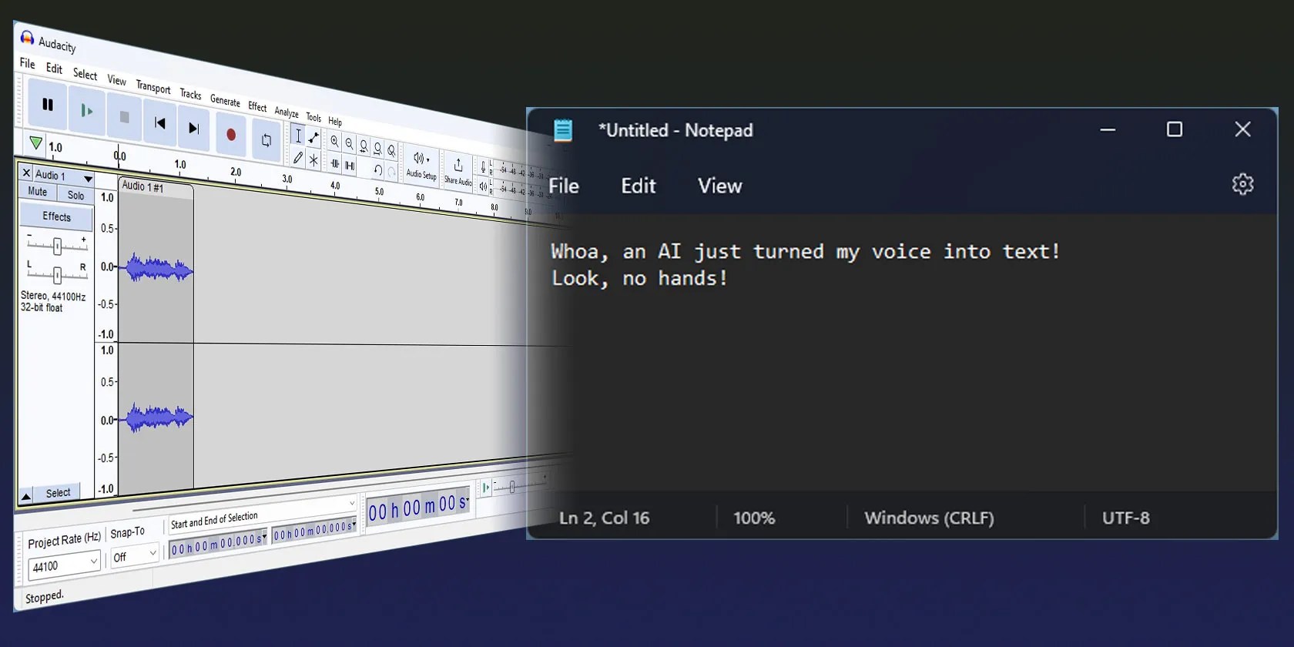Open Audio Setup in the toolbar

[421, 166]
